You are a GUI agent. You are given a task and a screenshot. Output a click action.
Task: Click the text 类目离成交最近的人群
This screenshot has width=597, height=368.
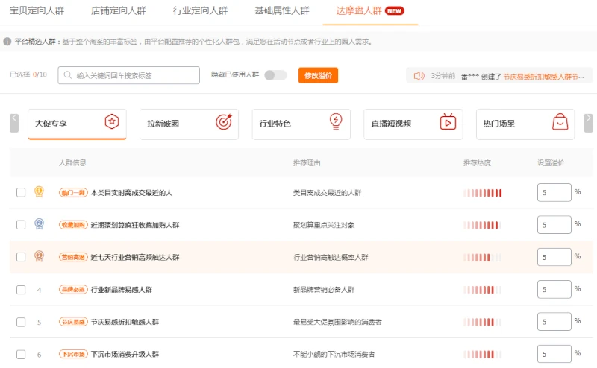click(x=327, y=193)
